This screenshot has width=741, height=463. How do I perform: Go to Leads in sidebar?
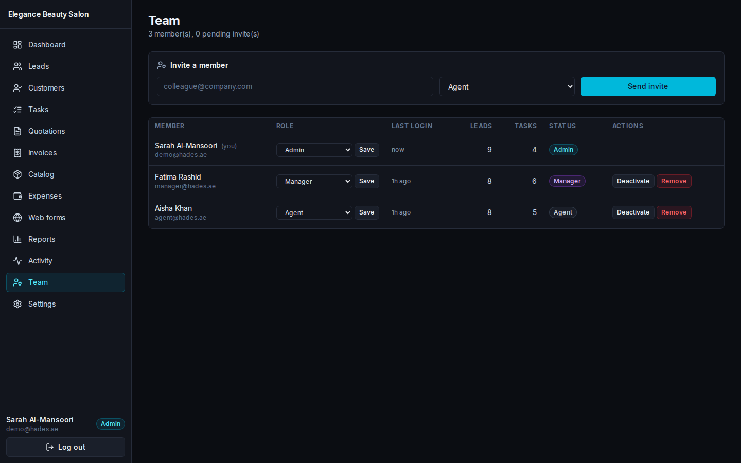point(65,66)
